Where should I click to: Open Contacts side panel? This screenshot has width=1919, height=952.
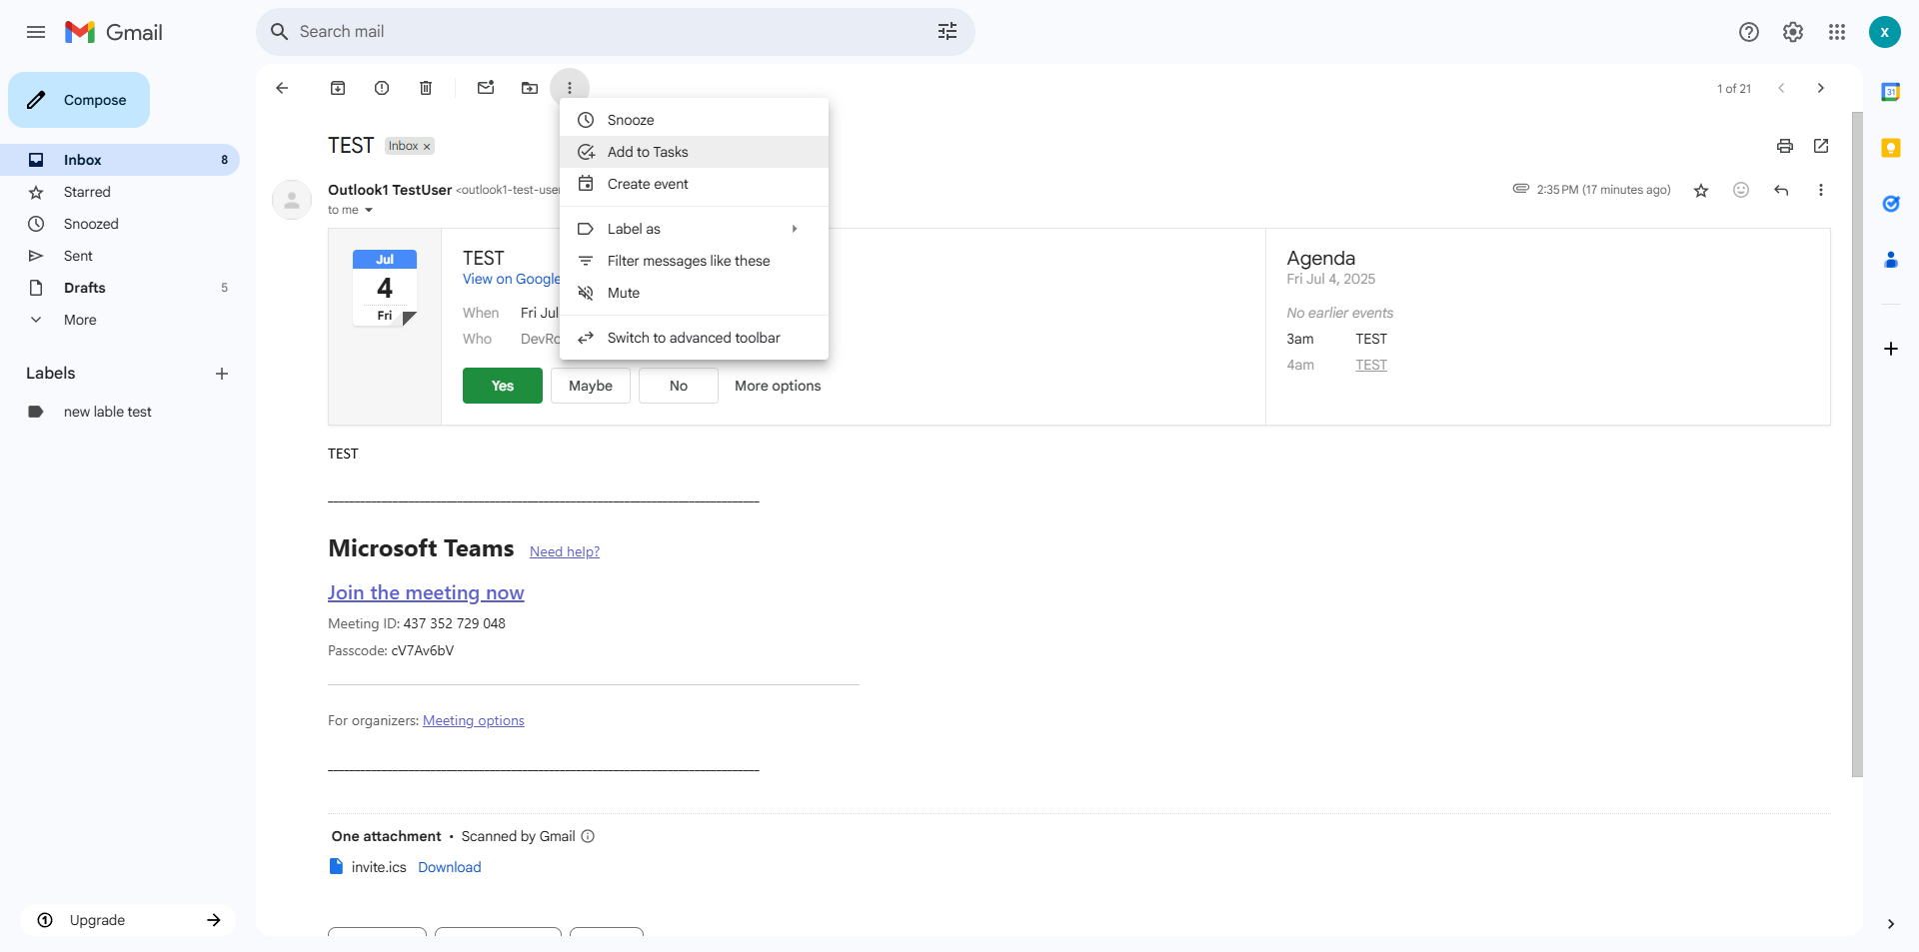(x=1891, y=260)
